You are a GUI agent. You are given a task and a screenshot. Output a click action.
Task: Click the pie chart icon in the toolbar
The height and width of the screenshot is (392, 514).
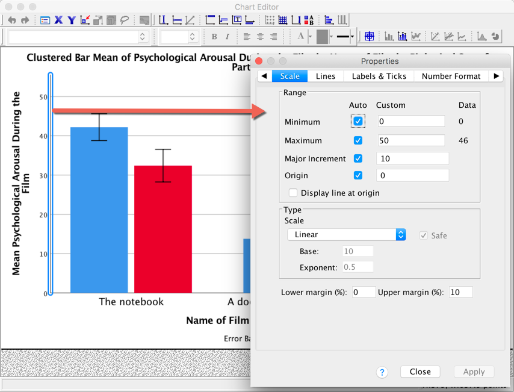pyautogui.click(x=495, y=37)
